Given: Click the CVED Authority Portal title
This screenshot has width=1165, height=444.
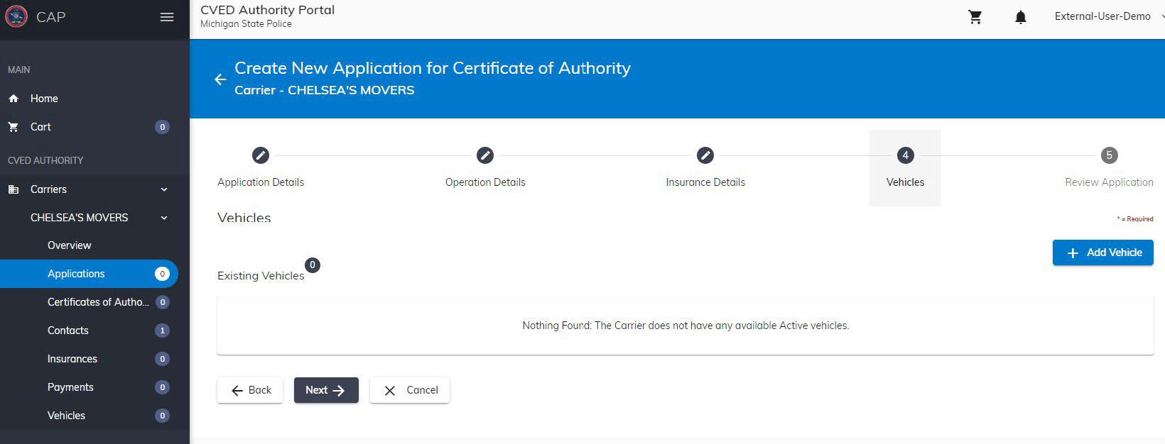Looking at the screenshot, I should click(267, 10).
